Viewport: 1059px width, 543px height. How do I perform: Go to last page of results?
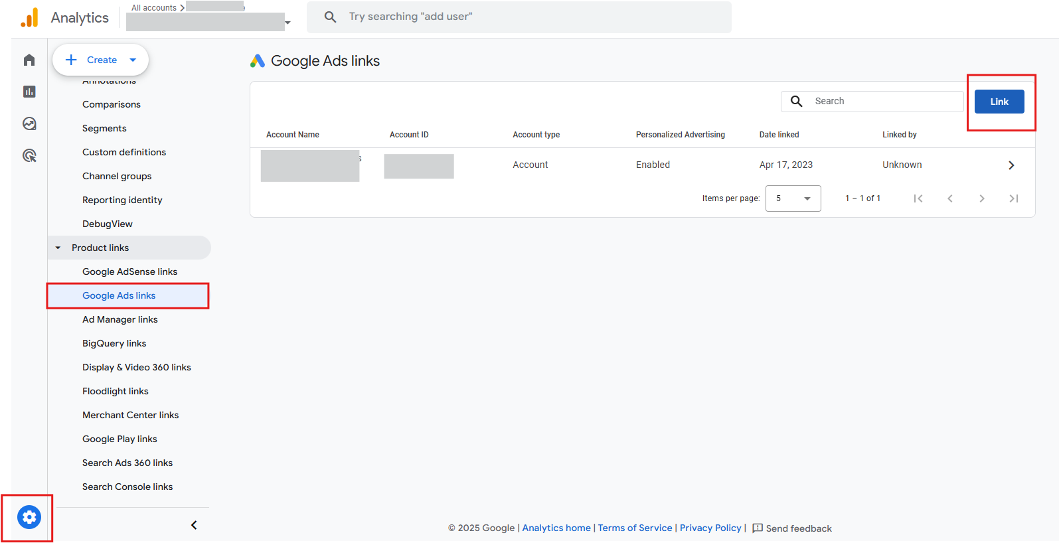pos(1014,198)
